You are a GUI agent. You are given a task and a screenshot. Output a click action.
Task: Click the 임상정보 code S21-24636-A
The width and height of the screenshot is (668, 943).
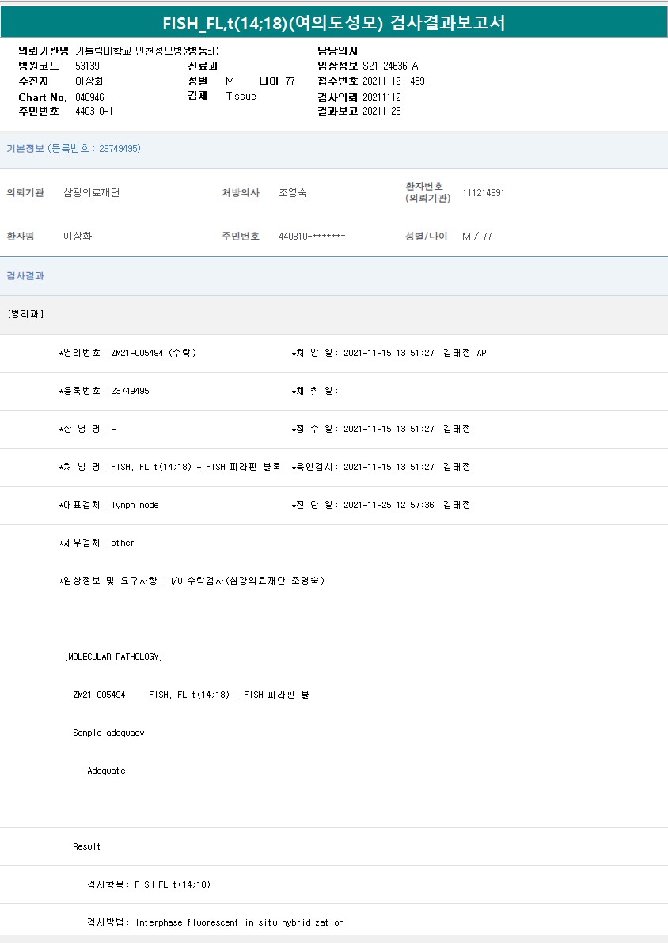390,66
